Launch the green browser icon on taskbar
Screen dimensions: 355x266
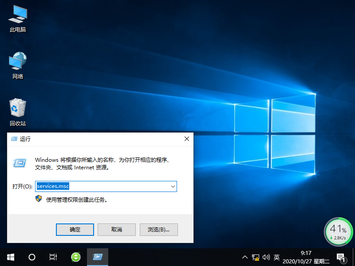pyautogui.click(x=76, y=257)
